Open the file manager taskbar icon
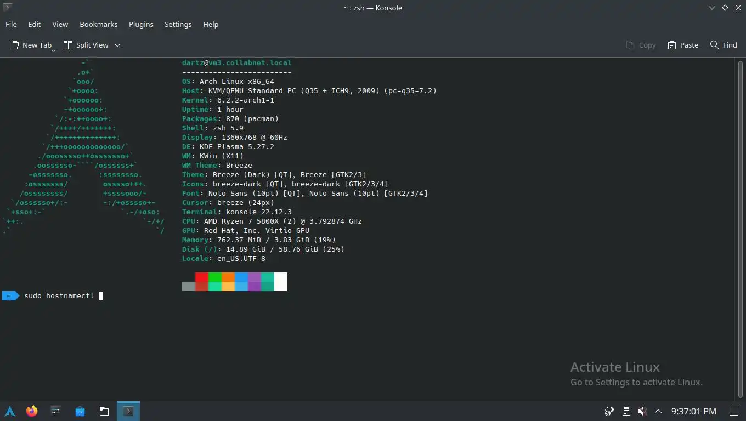Viewport: 746px width, 421px height. (x=104, y=411)
